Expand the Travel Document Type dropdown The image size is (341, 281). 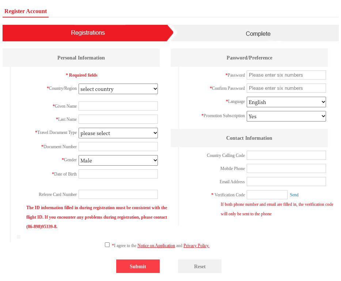click(x=118, y=133)
